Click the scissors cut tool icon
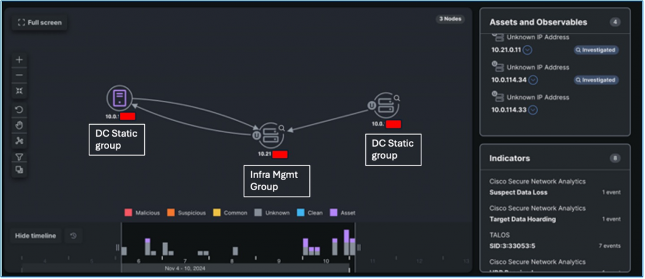This screenshot has width=645, height=279. [x=20, y=140]
